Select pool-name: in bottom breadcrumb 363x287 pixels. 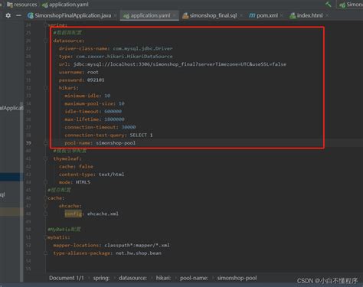click(x=194, y=278)
